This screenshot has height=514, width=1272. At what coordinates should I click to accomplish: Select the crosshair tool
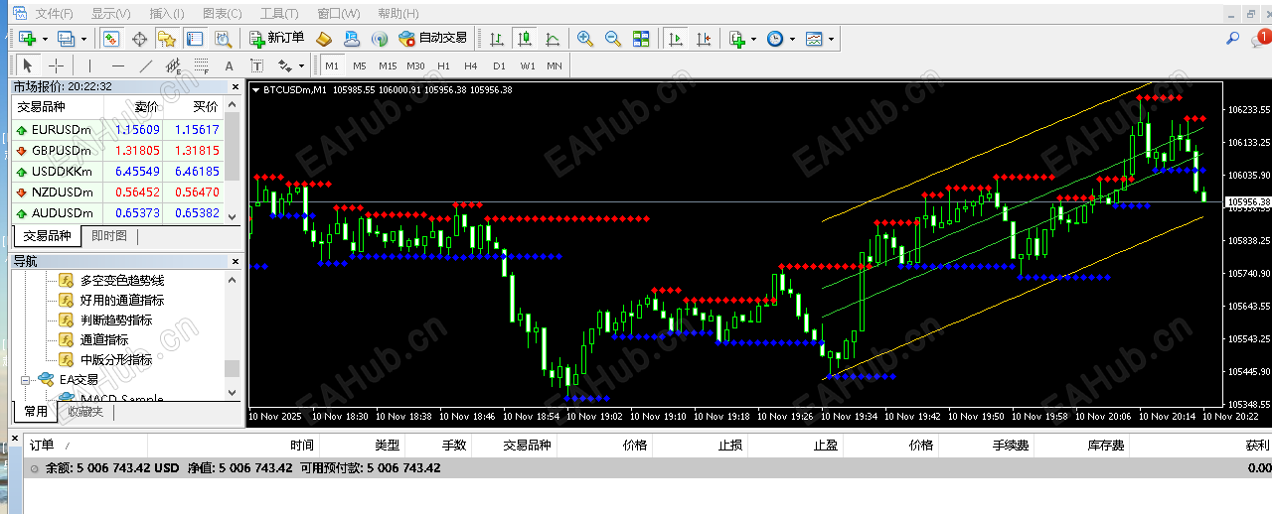57,65
